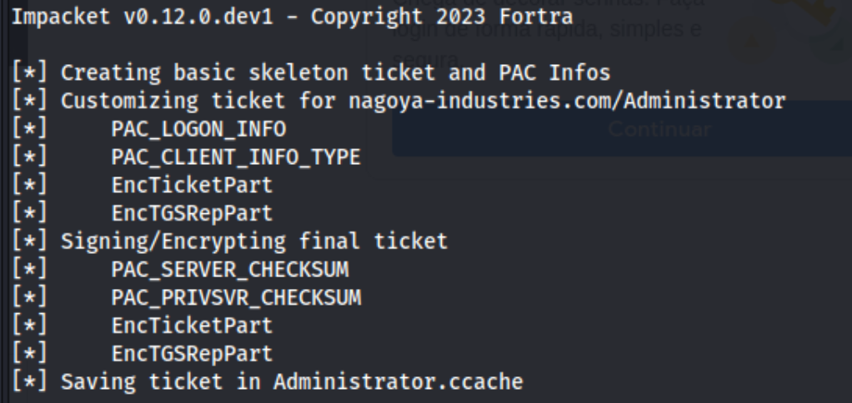Click the Copyright 2023 text
The image size is (852, 403).
click(398, 17)
